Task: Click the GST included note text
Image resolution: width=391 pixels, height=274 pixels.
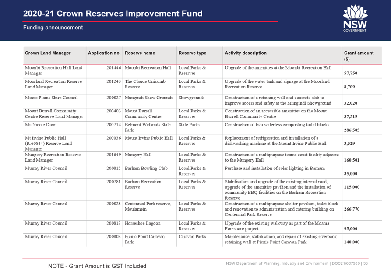Action: pyautogui.click(x=97, y=266)
